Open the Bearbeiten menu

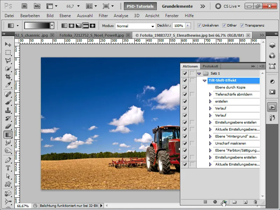(30, 16)
